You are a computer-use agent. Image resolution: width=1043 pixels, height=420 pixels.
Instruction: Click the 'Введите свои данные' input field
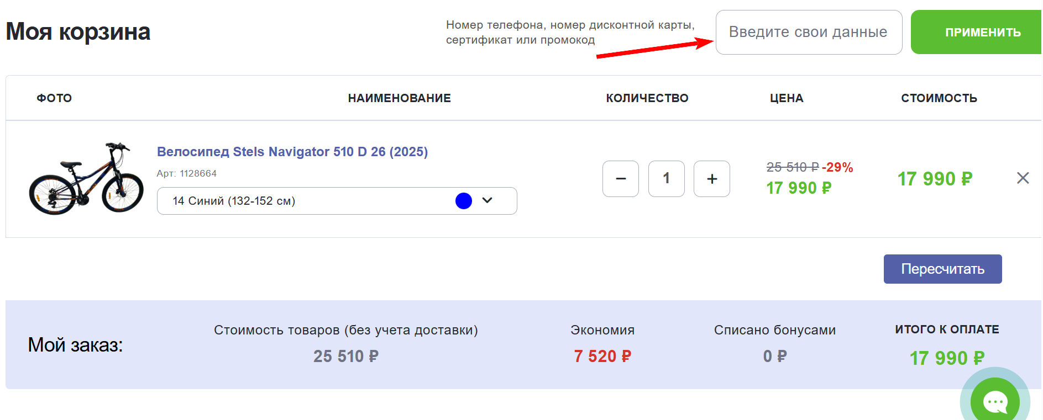pyautogui.click(x=809, y=32)
